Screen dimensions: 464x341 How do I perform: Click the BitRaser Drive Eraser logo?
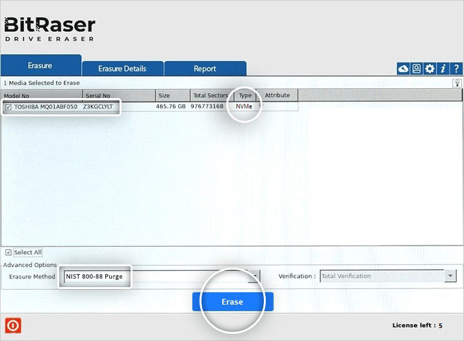(50, 29)
